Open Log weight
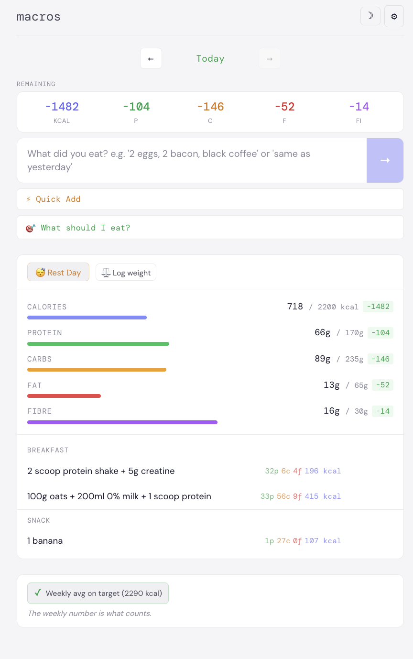The width and height of the screenshot is (413, 659). [x=126, y=272]
